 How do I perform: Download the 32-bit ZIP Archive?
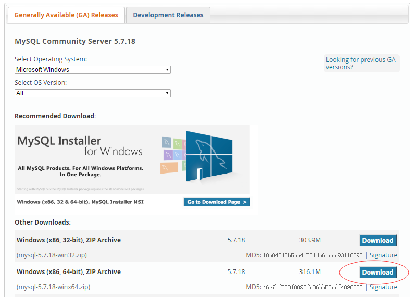[x=378, y=241]
